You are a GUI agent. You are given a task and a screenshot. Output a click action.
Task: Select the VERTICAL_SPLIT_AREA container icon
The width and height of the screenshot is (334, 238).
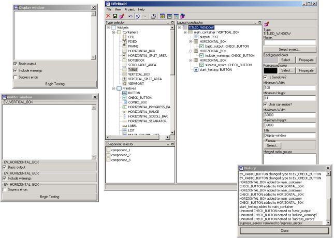pos(125,79)
